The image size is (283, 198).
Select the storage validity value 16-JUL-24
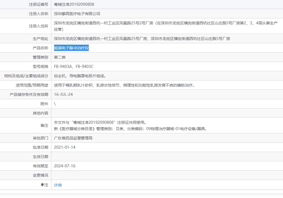point(63,94)
